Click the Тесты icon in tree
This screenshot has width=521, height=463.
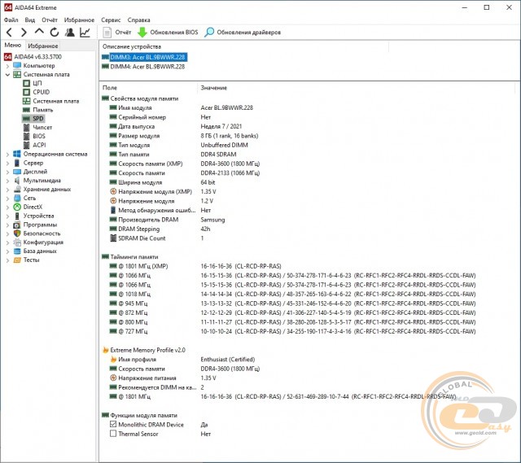(17, 260)
